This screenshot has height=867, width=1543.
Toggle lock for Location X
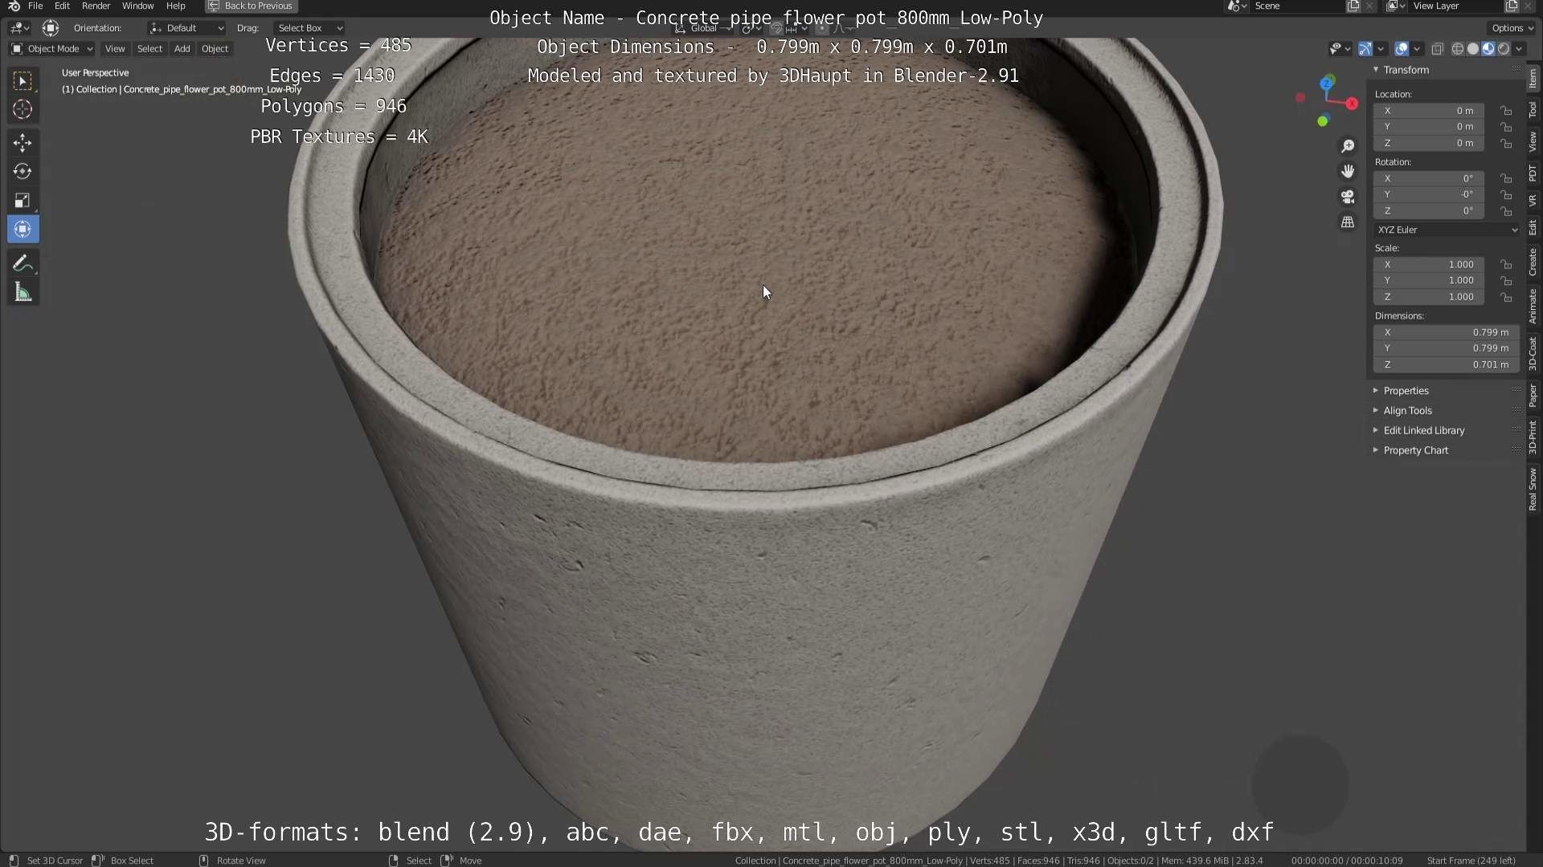tap(1506, 111)
